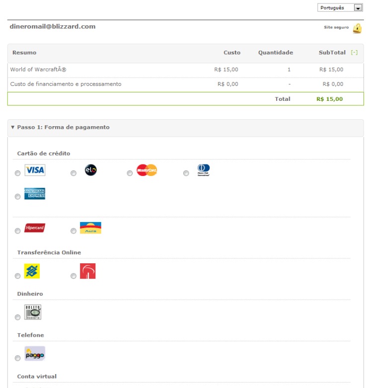
Task: Click the Cartão de crédito heading
Action: [x=44, y=154]
